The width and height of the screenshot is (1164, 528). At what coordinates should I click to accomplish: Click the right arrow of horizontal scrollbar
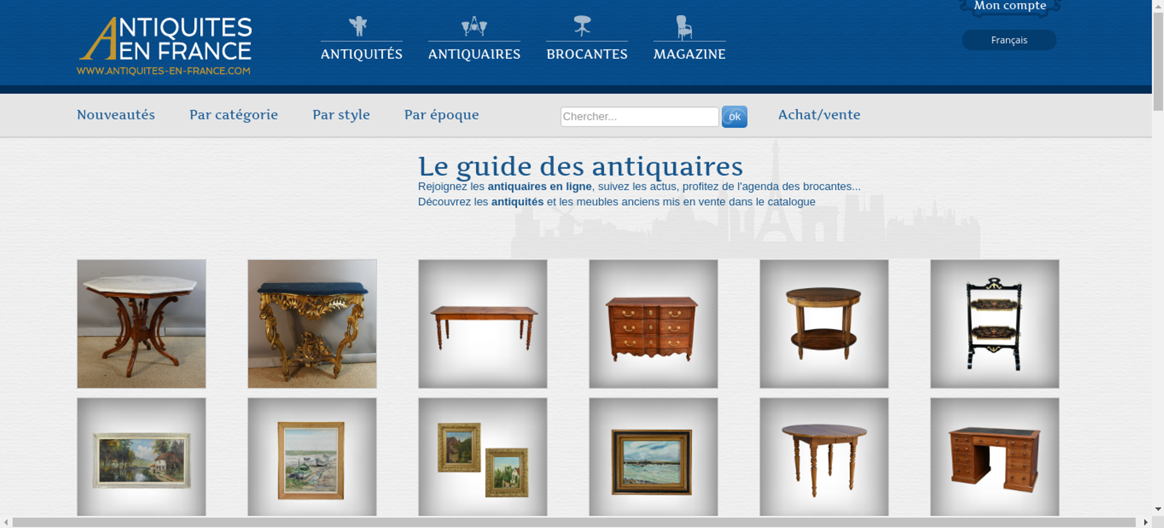[1146, 522]
